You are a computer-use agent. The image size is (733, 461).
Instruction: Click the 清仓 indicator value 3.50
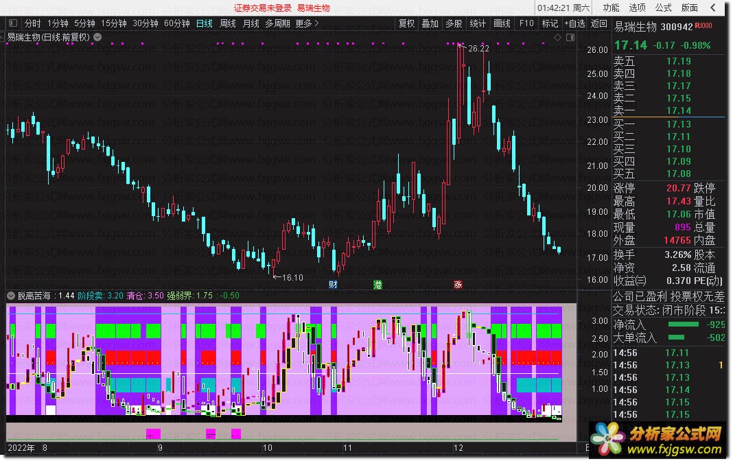pyautogui.click(x=156, y=296)
